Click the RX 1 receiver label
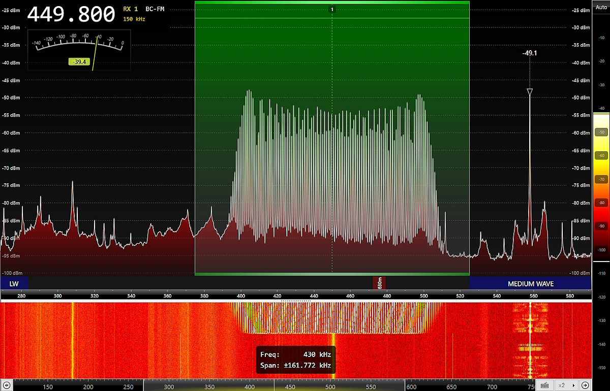The image size is (610, 391). 131,9
